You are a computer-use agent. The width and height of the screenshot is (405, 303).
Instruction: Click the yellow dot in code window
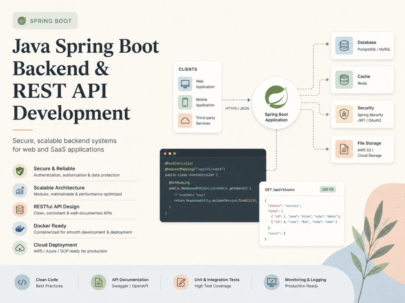click(170, 154)
